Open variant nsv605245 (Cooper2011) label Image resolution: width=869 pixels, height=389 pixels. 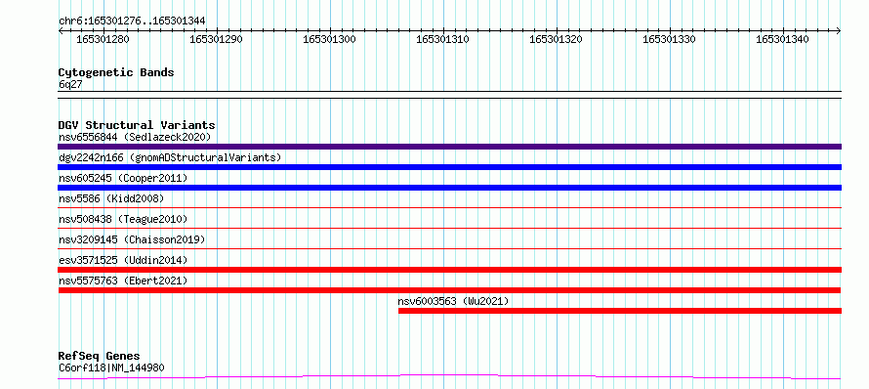[x=123, y=178]
